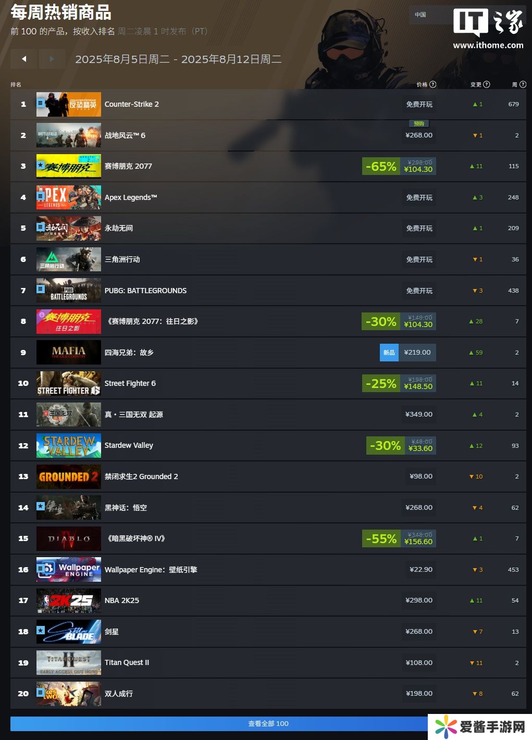The width and height of the screenshot is (532, 740).
Task: Click the -55% discount on Diablo IV
Action: click(x=381, y=538)
